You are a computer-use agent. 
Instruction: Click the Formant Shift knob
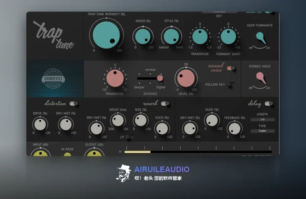pyautogui.click(x=228, y=37)
